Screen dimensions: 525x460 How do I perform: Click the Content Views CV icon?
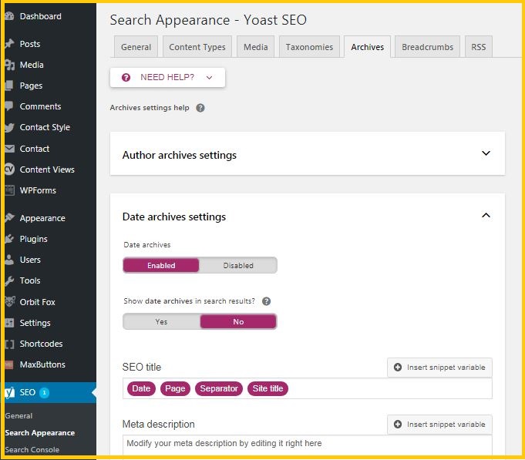click(10, 170)
